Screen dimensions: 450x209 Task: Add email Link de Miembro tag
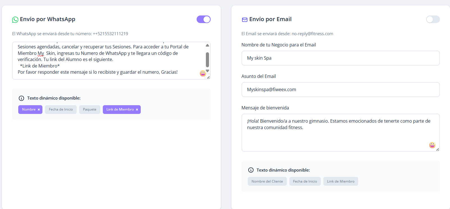coord(340,181)
